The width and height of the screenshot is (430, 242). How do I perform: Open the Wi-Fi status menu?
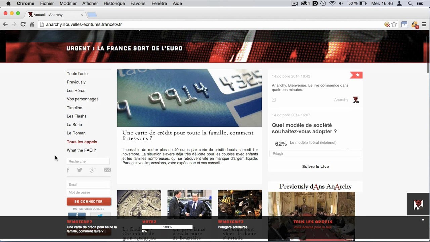click(x=332, y=4)
